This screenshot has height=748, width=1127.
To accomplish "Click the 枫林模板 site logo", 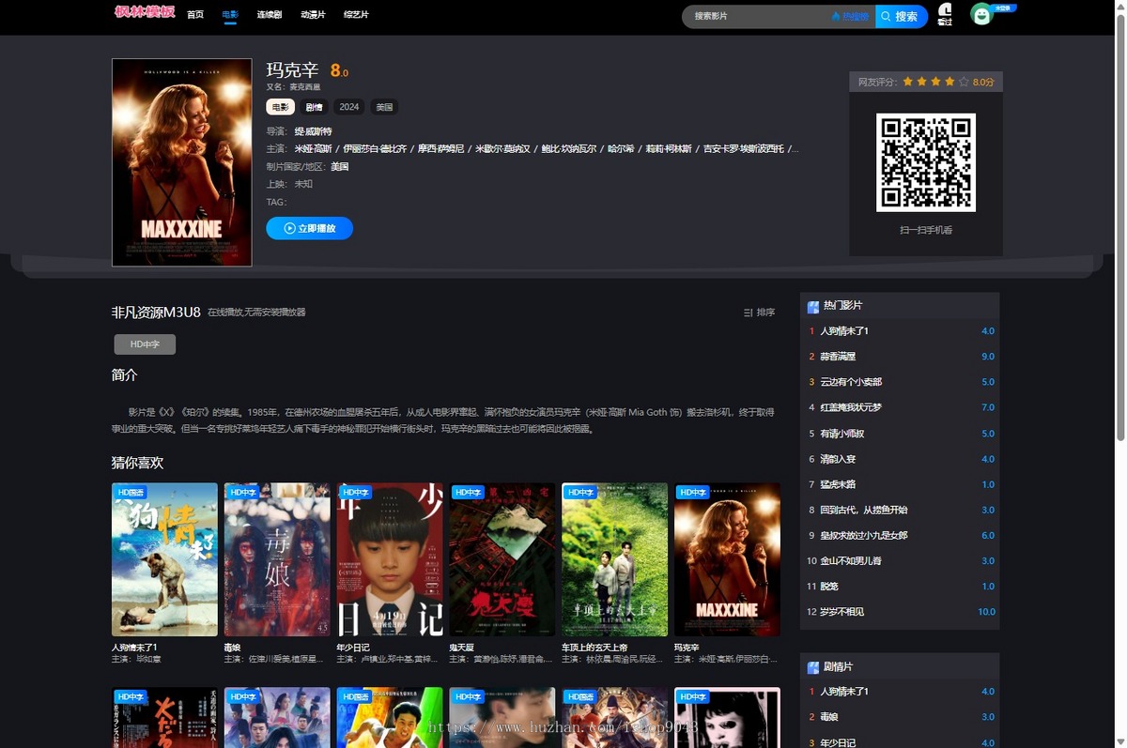I will click(145, 12).
